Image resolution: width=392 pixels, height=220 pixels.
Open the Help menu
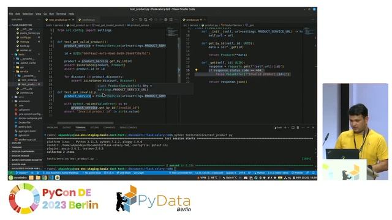(71, 14)
